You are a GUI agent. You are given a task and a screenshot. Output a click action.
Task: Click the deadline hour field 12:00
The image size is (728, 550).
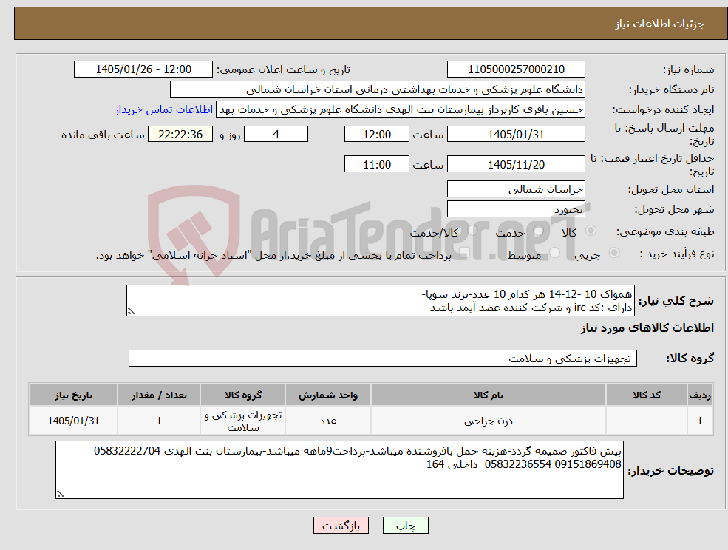pos(376,135)
